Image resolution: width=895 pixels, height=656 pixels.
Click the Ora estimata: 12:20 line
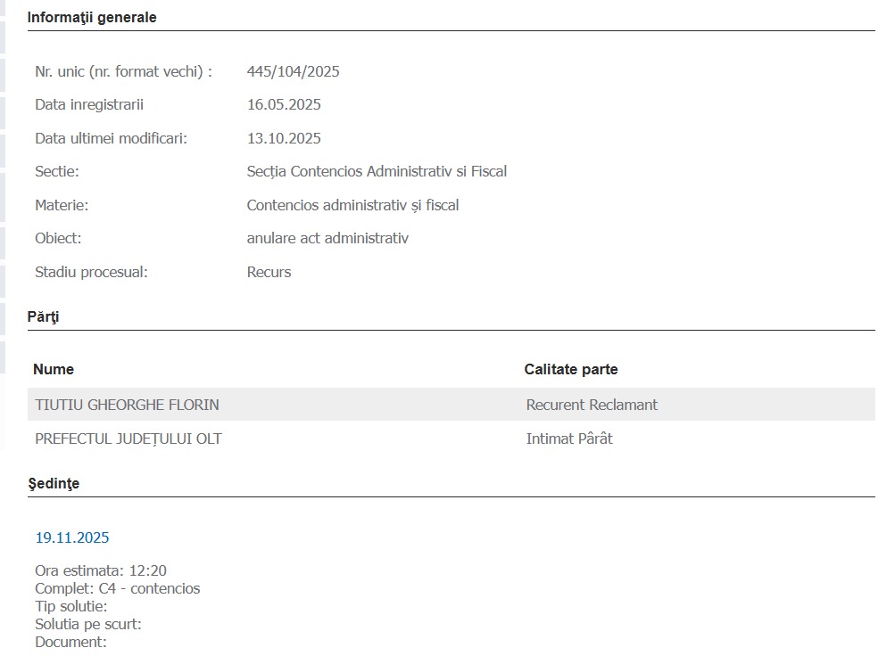[x=101, y=570]
